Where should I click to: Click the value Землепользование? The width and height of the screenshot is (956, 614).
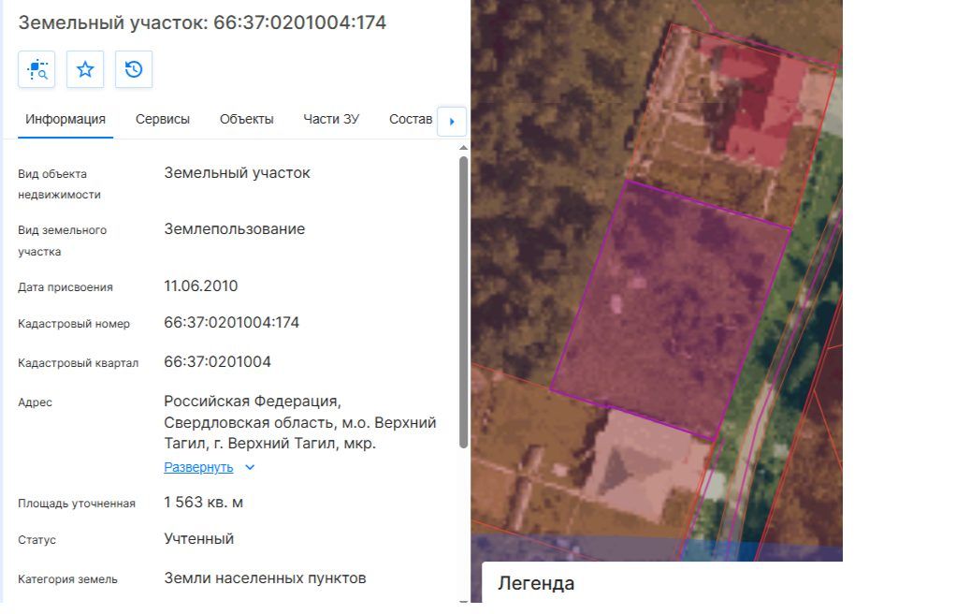234,229
